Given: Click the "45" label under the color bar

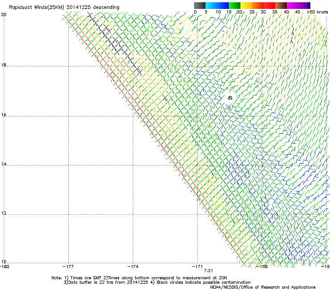Looking at the screenshot, I should [297, 12].
